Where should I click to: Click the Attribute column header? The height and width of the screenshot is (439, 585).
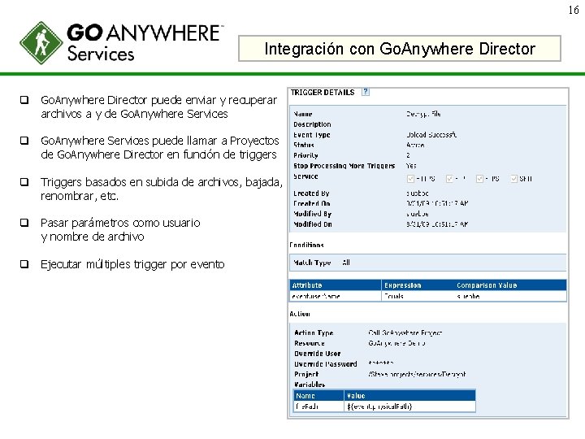click(336, 285)
